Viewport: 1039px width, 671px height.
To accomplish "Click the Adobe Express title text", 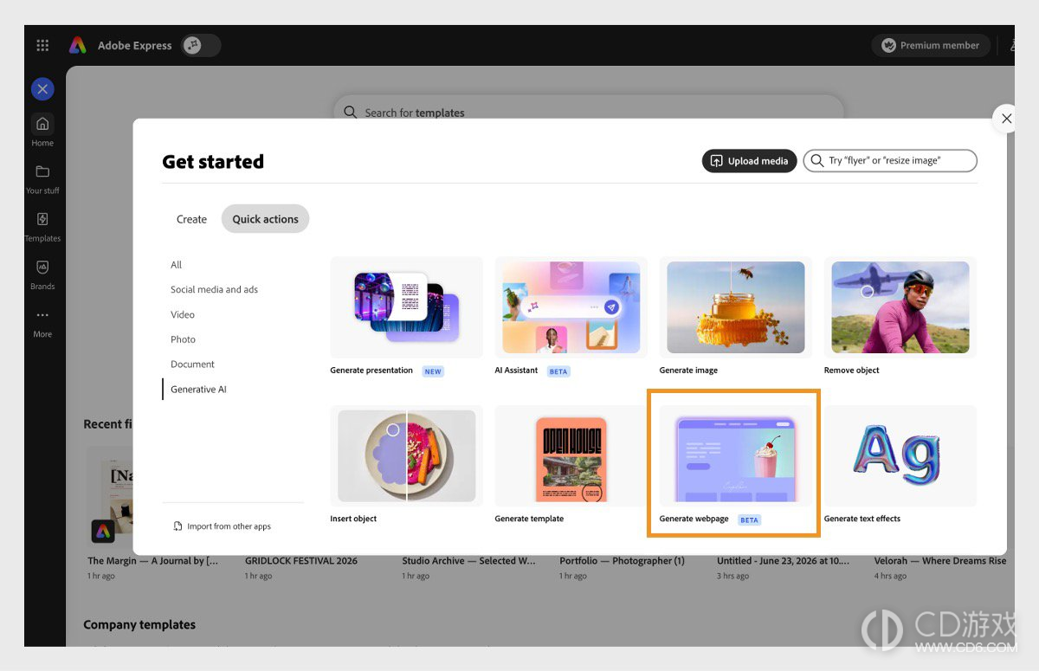I will (134, 46).
